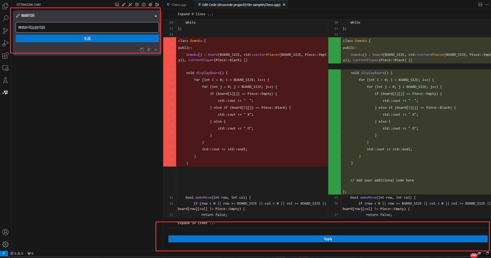The height and width of the screenshot is (258, 491).
Task: Click the 生成 generate button
Action: pos(87,38)
